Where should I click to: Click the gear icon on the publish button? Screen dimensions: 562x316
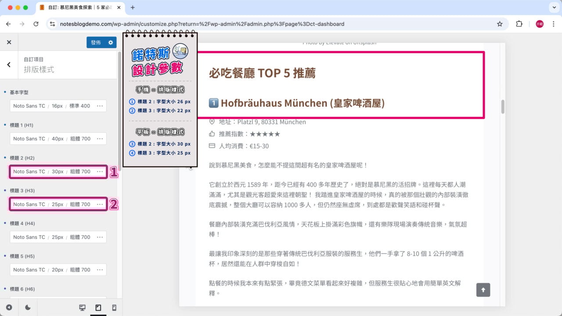click(x=111, y=43)
